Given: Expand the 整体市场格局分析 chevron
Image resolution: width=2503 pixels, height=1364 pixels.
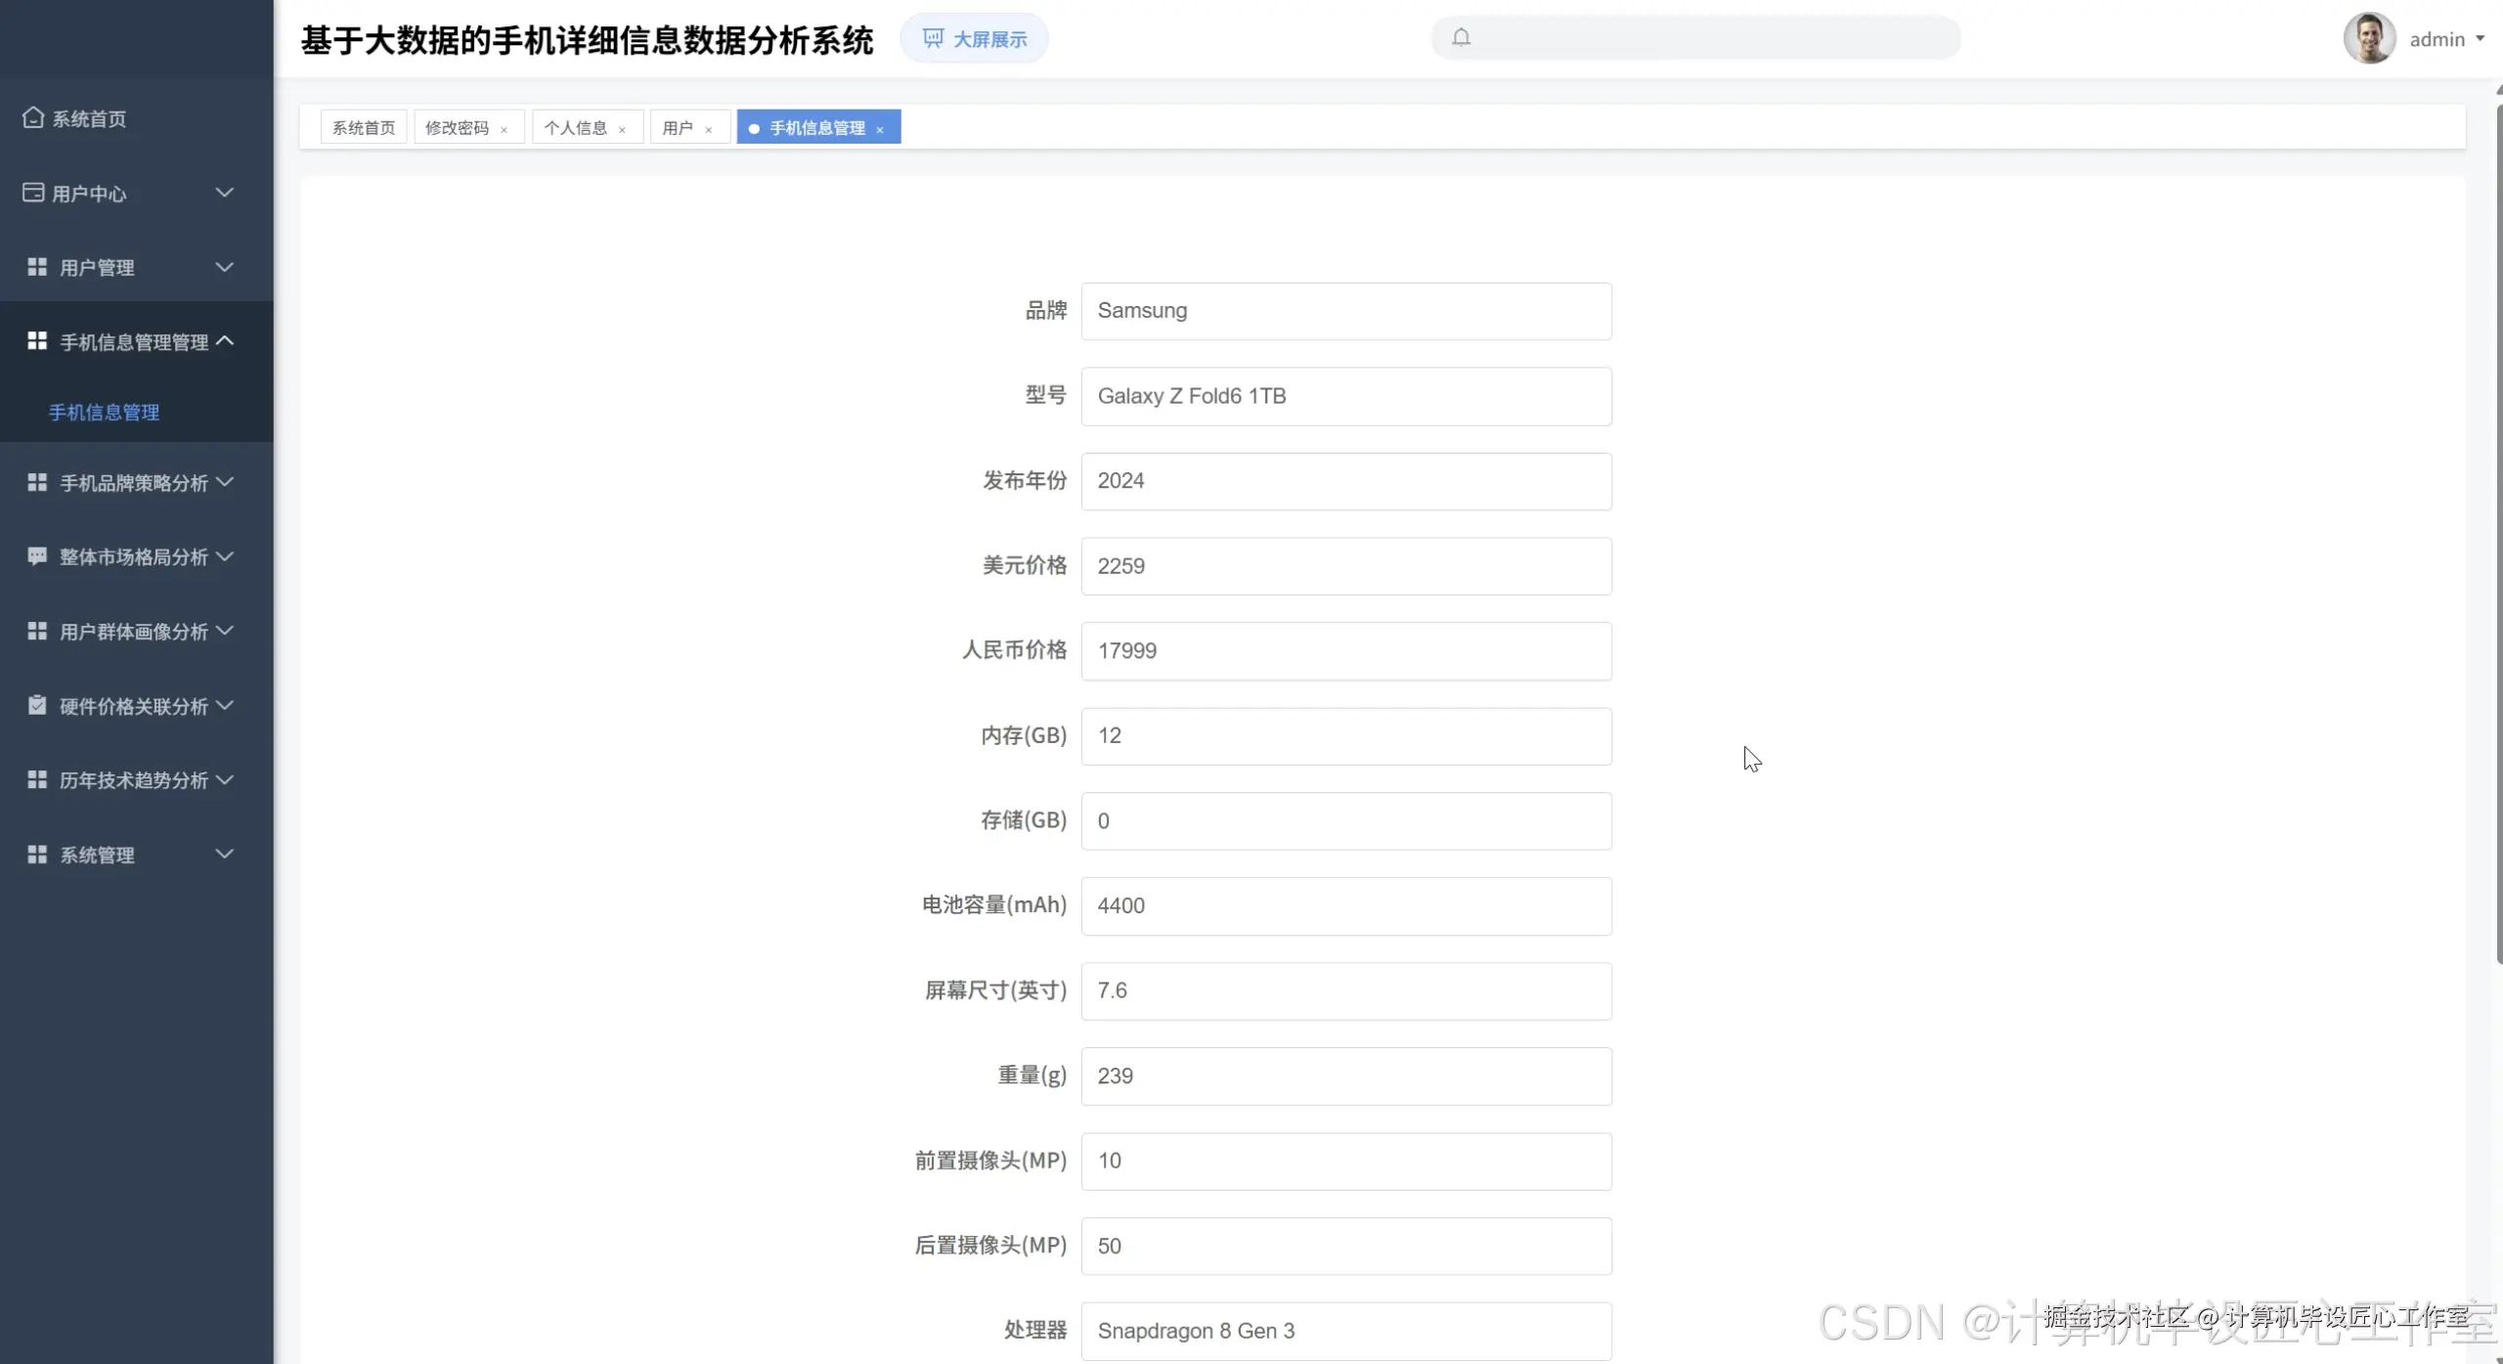Looking at the screenshot, I should [225, 556].
